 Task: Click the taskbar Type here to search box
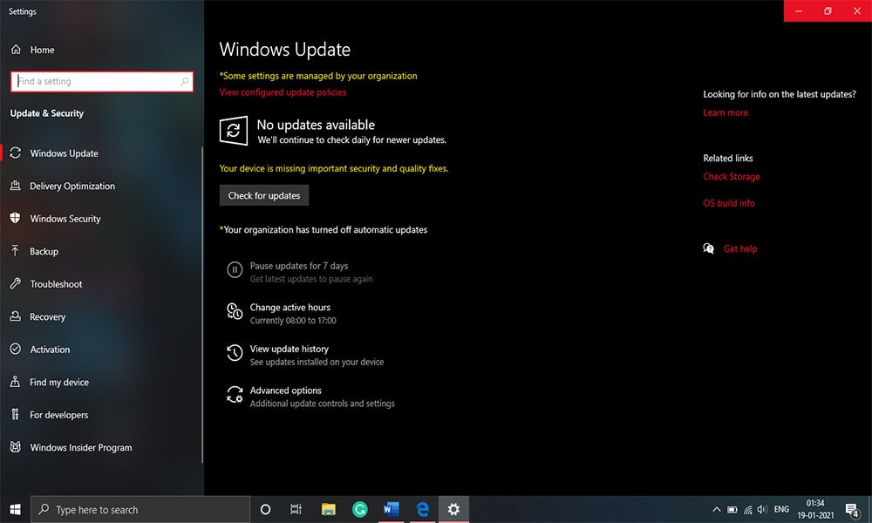pos(140,509)
